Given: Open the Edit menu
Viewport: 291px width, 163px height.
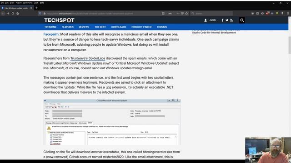Looking at the screenshot, I should tap(7, 3).
